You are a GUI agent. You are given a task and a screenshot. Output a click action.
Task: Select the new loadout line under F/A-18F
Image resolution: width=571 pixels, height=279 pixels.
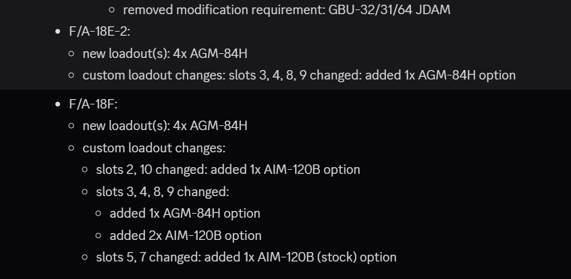[165, 126]
